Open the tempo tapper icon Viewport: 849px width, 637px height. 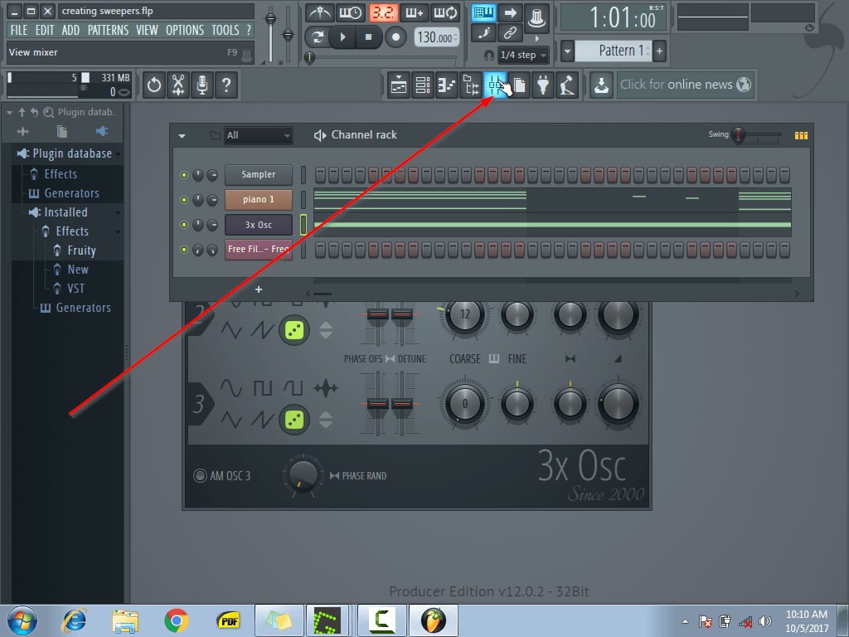coord(567,85)
